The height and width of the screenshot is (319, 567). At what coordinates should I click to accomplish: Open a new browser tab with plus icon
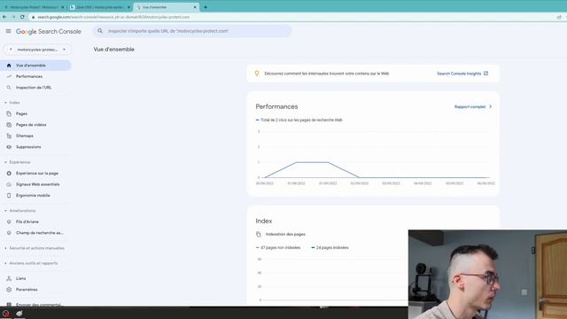[x=206, y=7]
